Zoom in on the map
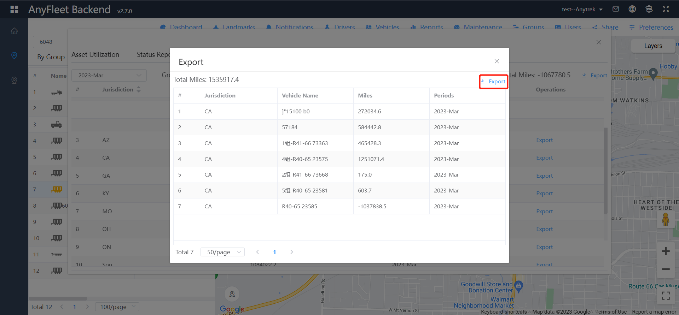Image resolution: width=679 pixels, height=315 pixels. point(666,251)
